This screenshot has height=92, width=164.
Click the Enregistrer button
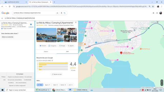click(52, 46)
